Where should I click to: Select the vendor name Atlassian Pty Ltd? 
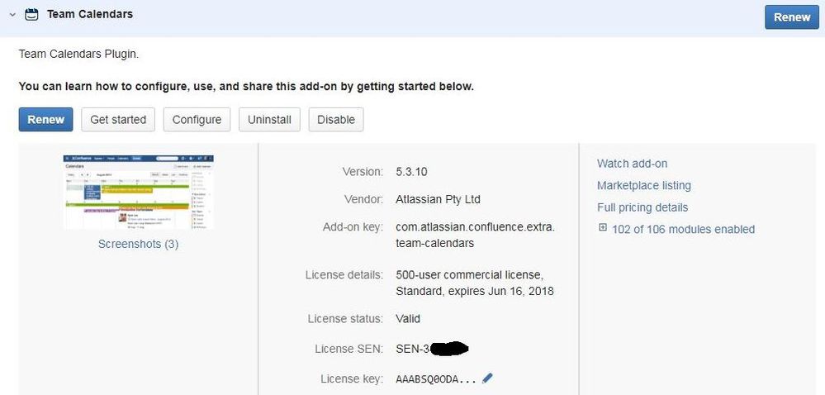click(x=438, y=200)
